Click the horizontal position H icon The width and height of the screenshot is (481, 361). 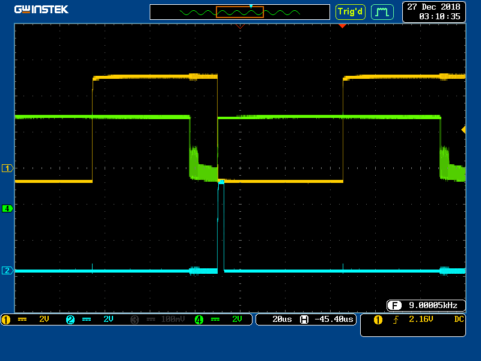point(304,319)
